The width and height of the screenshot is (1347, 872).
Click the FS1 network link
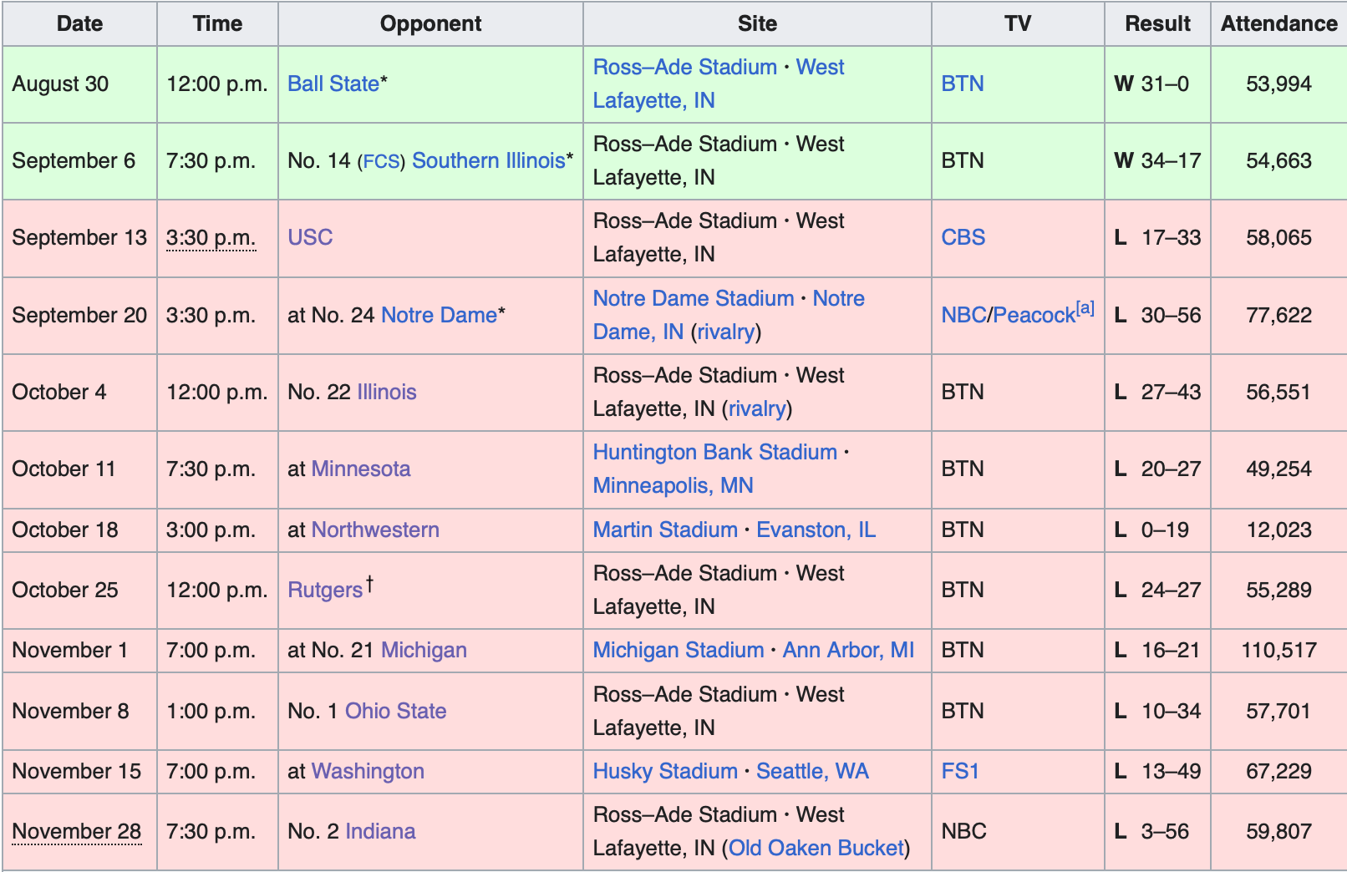[x=960, y=771]
